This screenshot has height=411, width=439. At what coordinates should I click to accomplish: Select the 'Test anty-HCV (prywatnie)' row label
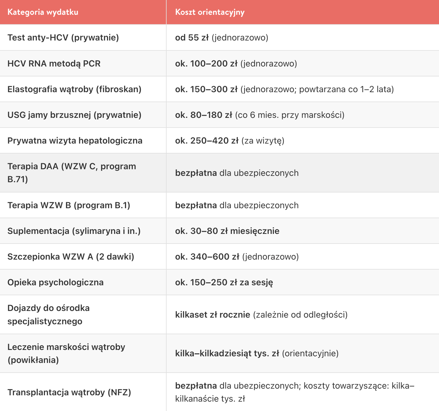pyautogui.click(x=63, y=37)
